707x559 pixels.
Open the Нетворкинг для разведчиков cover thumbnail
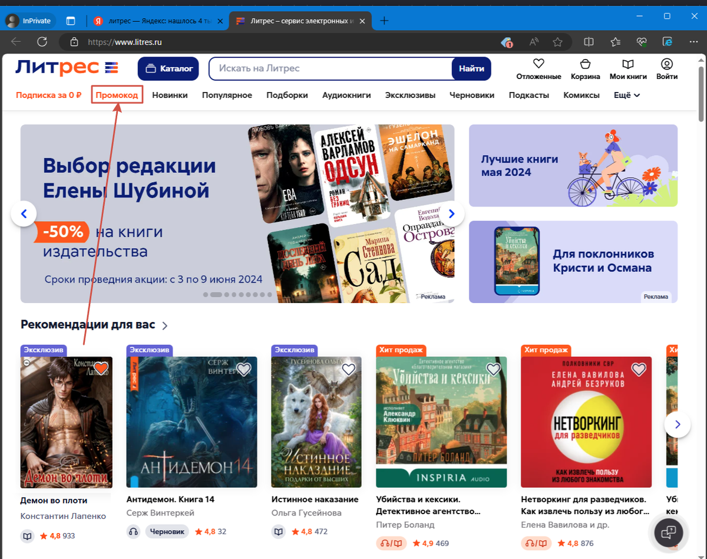pyautogui.click(x=586, y=422)
